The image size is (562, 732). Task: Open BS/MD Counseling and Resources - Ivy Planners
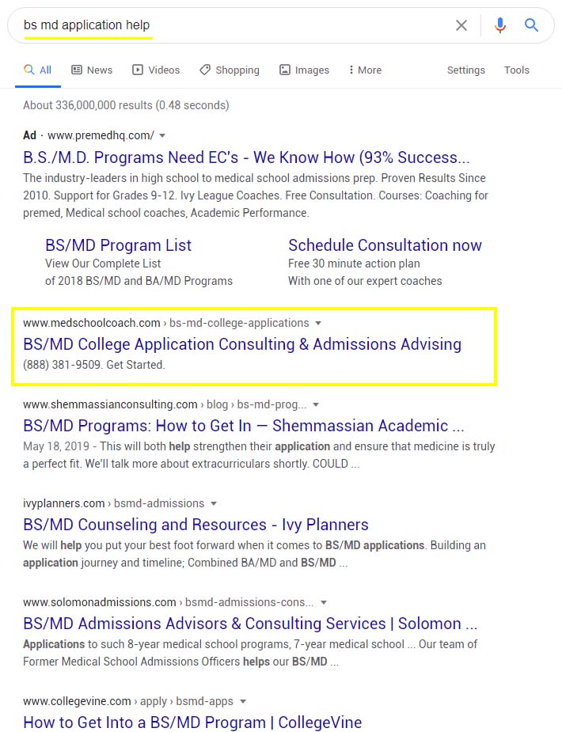[196, 525]
